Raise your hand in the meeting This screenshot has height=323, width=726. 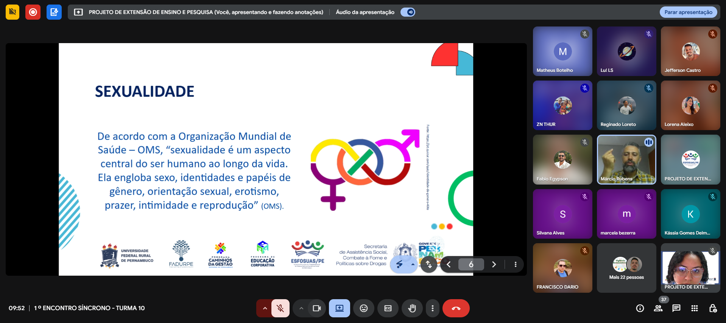tap(412, 308)
